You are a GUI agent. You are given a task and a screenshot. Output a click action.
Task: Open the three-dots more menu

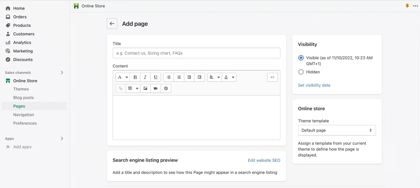(x=415, y=6)
